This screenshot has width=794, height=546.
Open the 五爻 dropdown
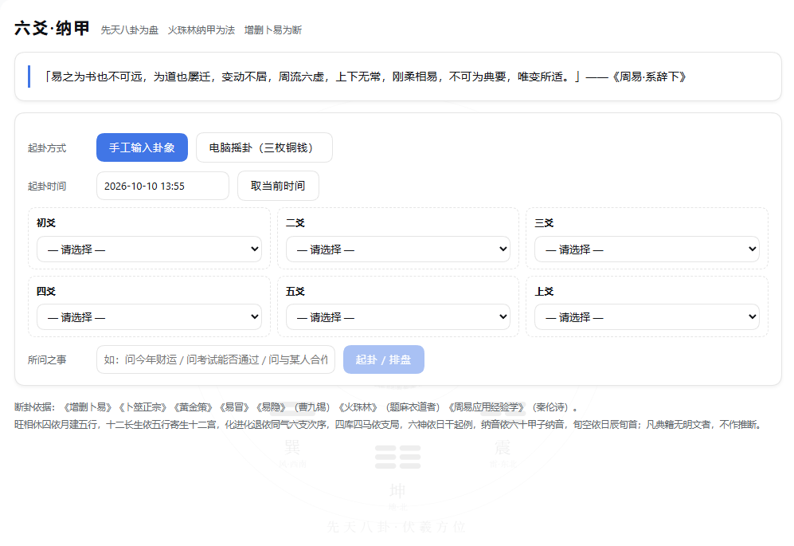[x=398, y=317]
